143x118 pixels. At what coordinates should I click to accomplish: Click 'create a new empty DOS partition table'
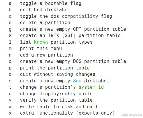73,61
